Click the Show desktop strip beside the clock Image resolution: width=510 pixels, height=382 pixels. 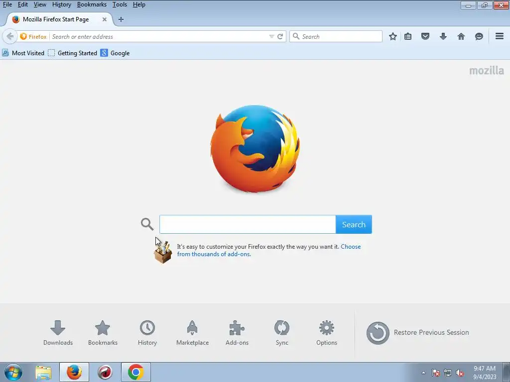pos(507,372)
